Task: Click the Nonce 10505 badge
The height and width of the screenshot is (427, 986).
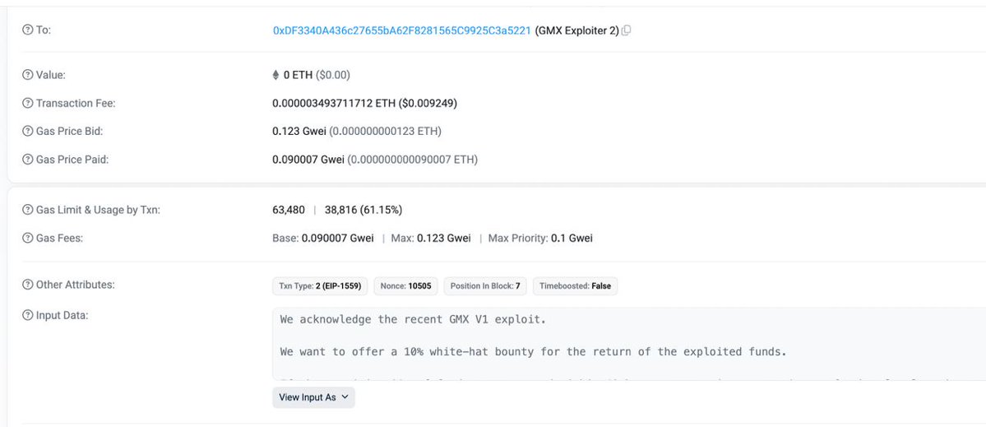Action: 405,285
